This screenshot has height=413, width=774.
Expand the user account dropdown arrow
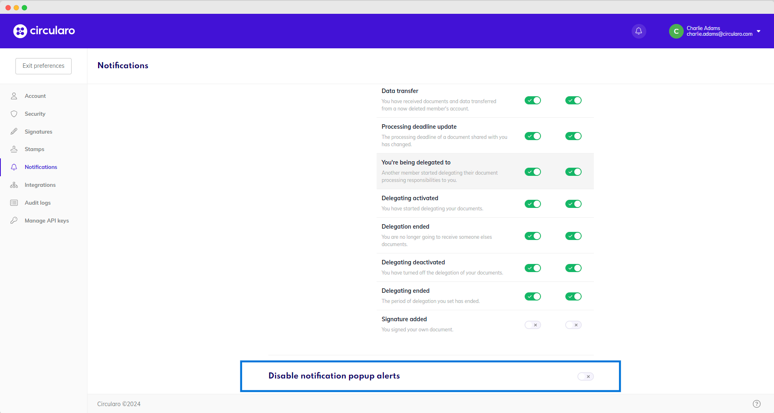point(759,31)
